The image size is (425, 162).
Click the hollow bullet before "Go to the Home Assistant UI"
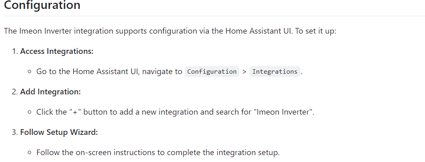coord(30,72)
